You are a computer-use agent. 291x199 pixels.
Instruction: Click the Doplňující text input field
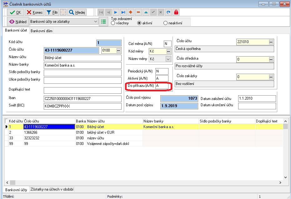[83, 90]
